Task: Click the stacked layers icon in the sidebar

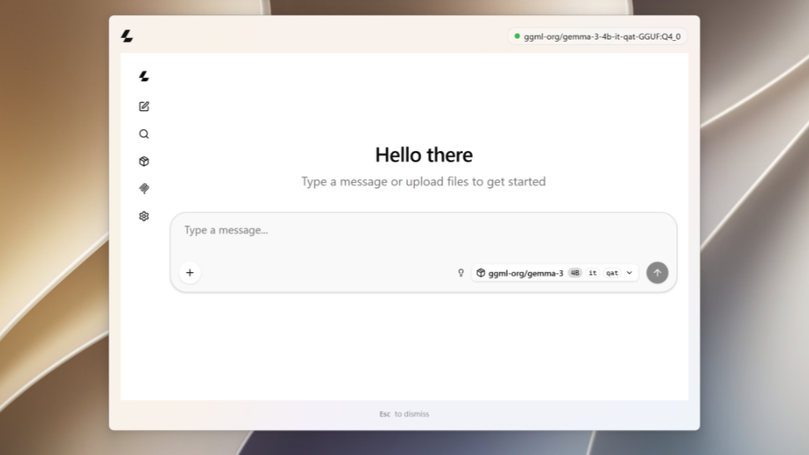Action: pos(144,189)
